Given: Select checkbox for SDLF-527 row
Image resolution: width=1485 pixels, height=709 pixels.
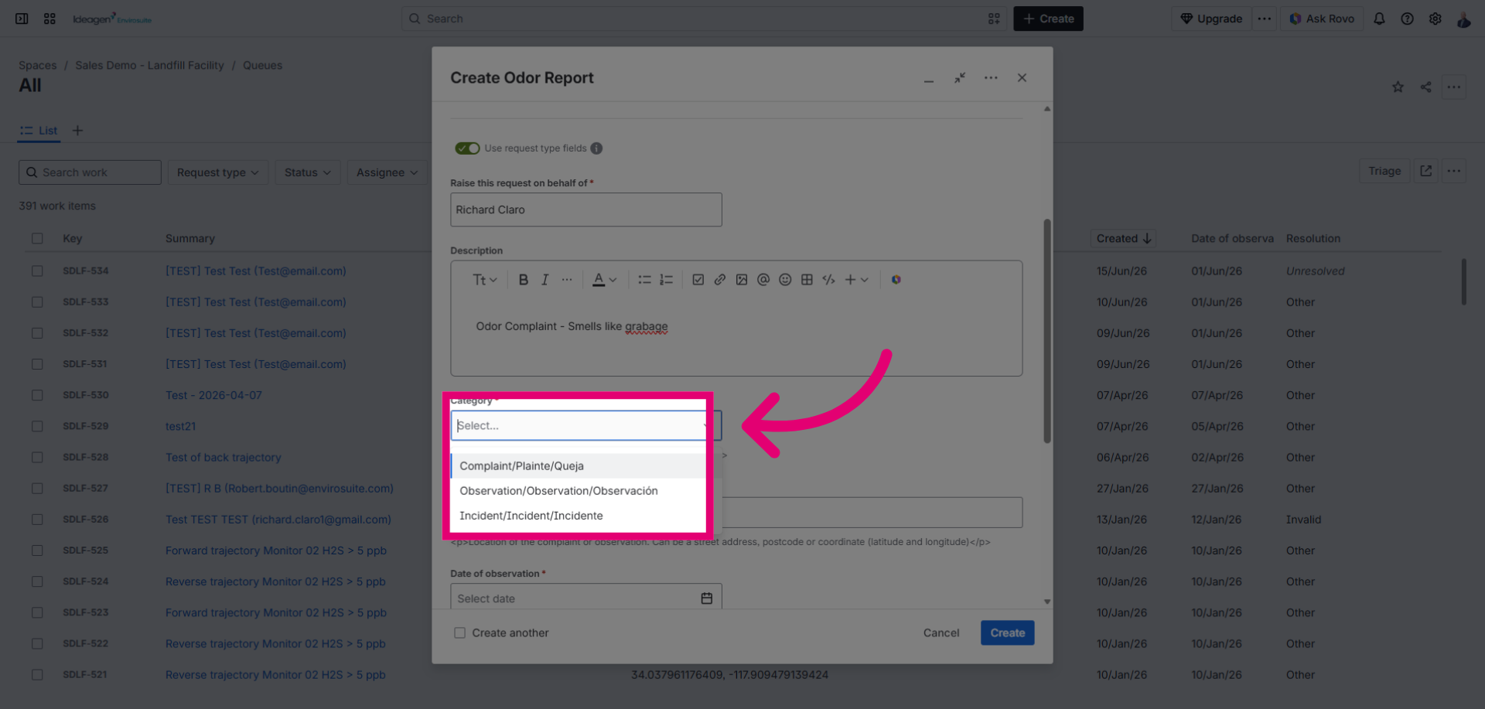Looking at the screenshot, I should (37, 489).
